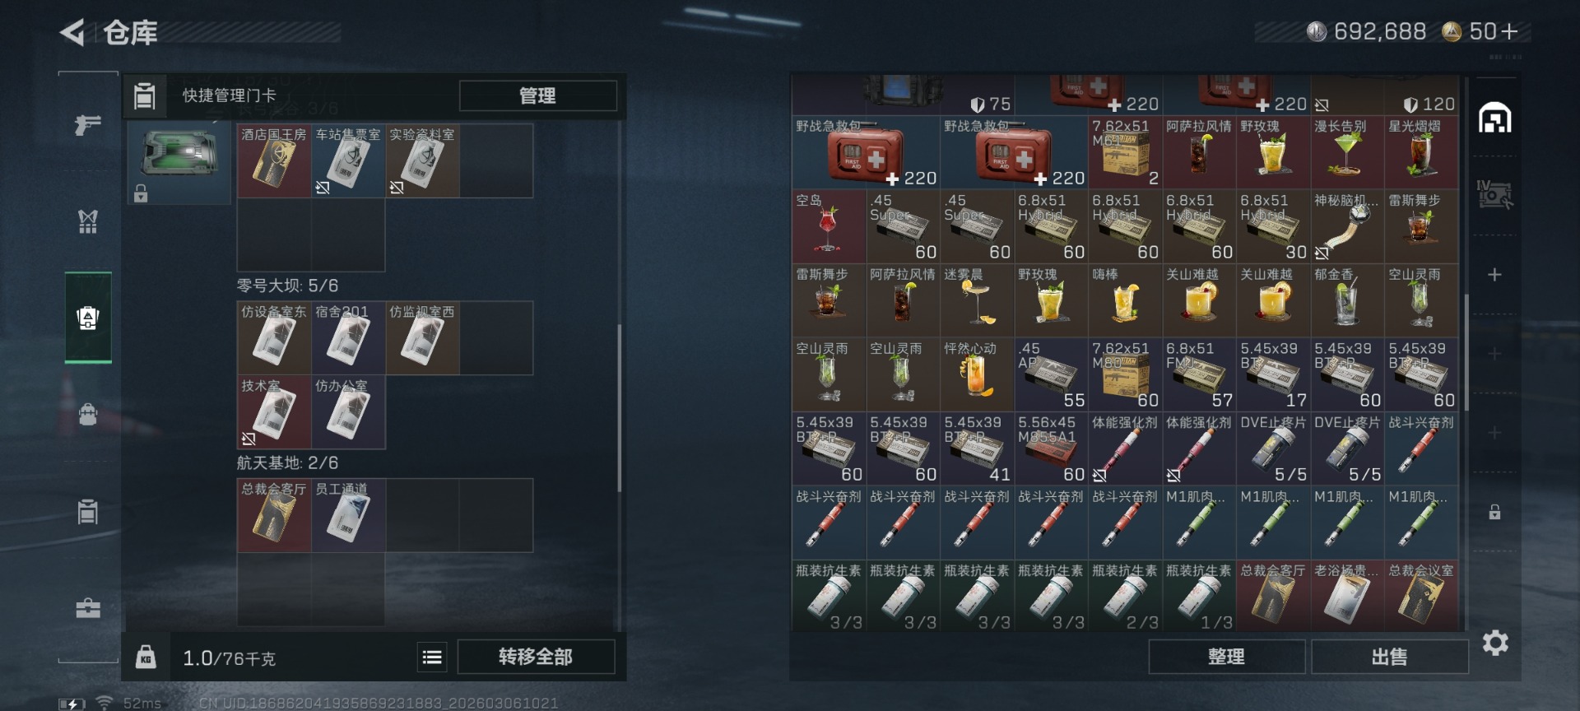Select the 总裁会客厅 keycard in card case
Screen dimensions: 1580x711
274,515
